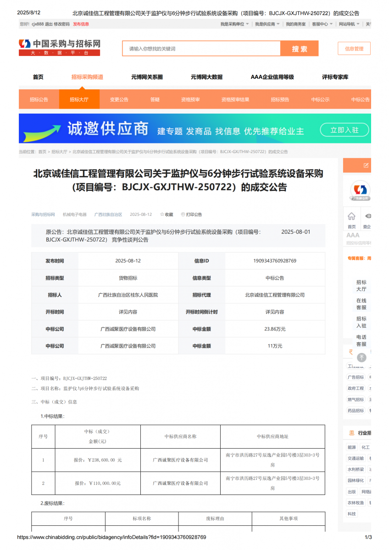Image resolution: width=389 pixels, height=550 pixels.
Task: Open 我的商务室 link
Action: tap(296, 24)
